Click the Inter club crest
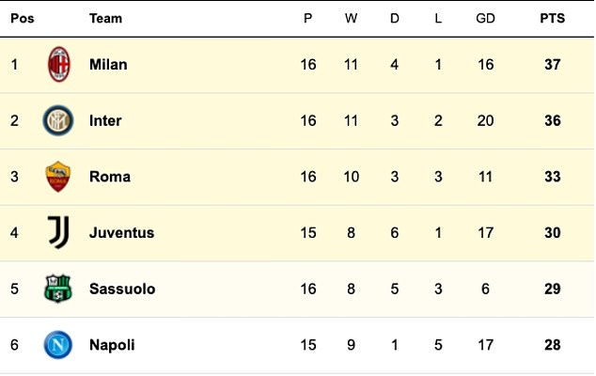Viewport: 596px width, 376px height. (x=58, y=120)
